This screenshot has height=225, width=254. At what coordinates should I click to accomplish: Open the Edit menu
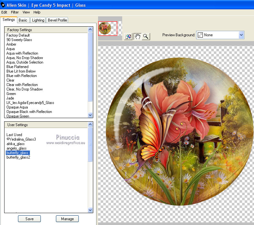click(x=4, y=12)
